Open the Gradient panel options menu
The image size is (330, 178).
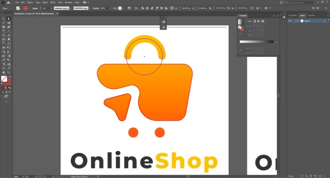tap(278, 16)
